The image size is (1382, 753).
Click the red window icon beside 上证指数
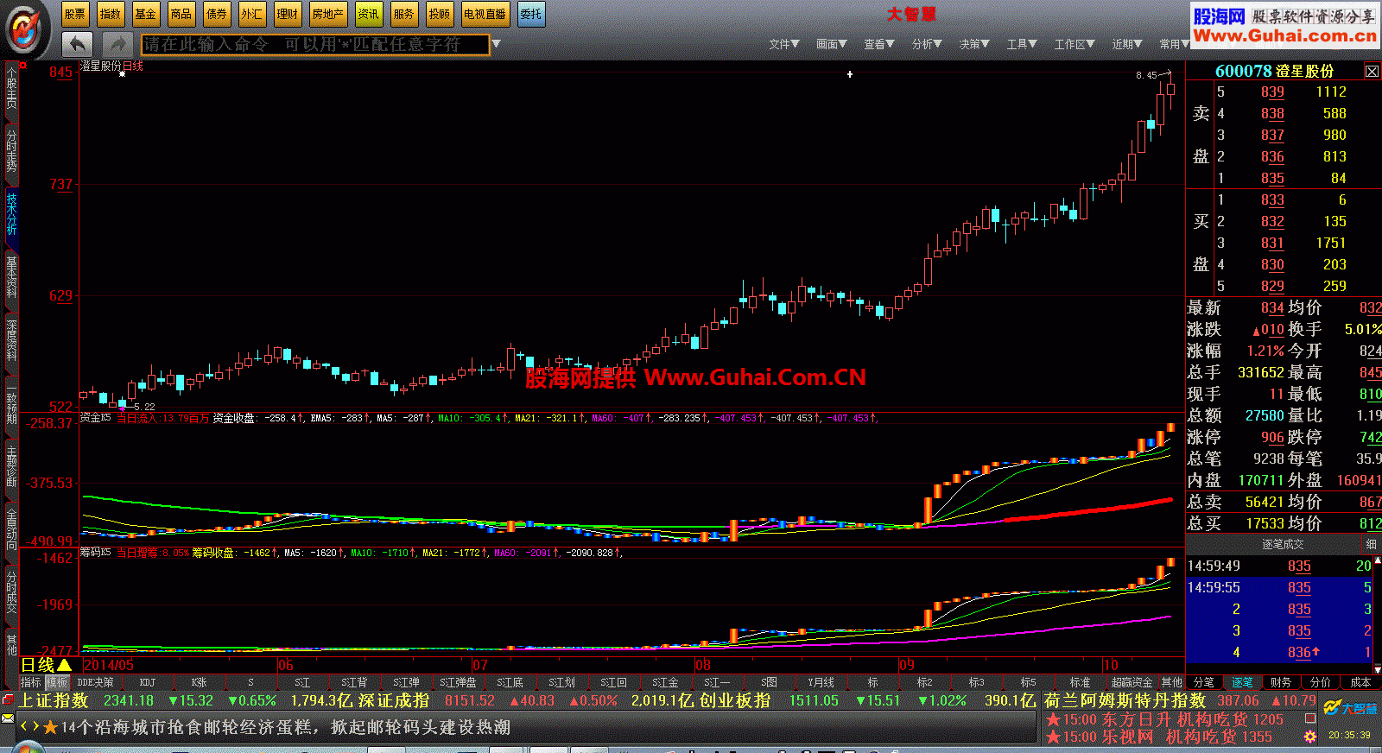(x=8, y=699)
